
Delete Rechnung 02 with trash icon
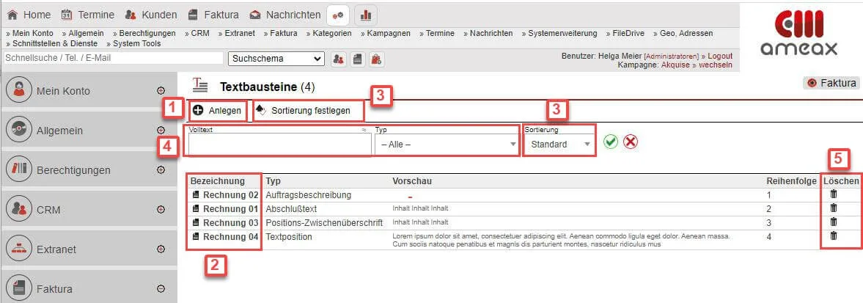(x=833, y=194)
